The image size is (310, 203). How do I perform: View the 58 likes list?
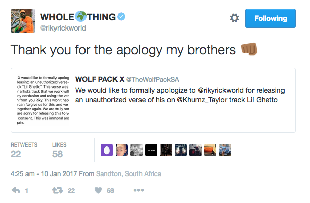tap(60, 150)
